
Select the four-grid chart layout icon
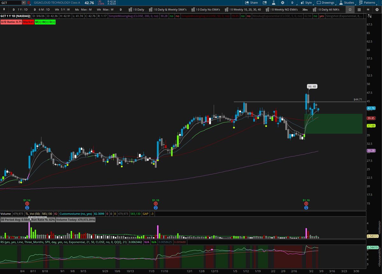coord(359,10)
